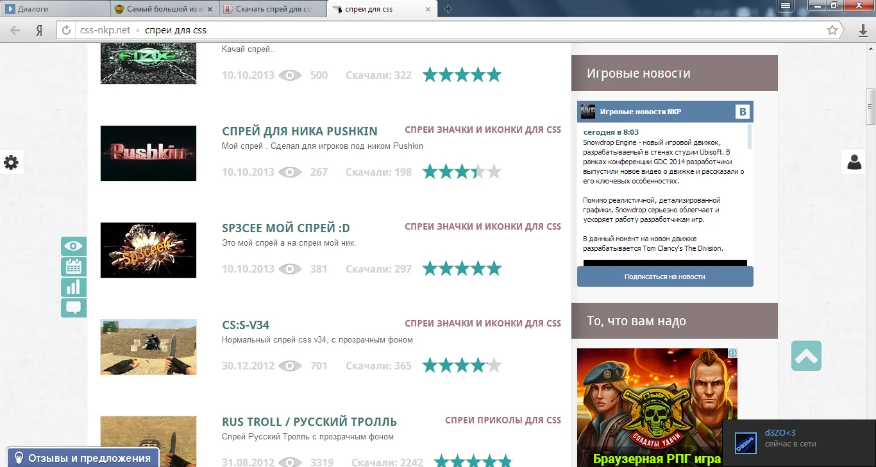The image size is (876, 467).
Task: Open downloads via the arrow icon
Action: pos(863,30)
